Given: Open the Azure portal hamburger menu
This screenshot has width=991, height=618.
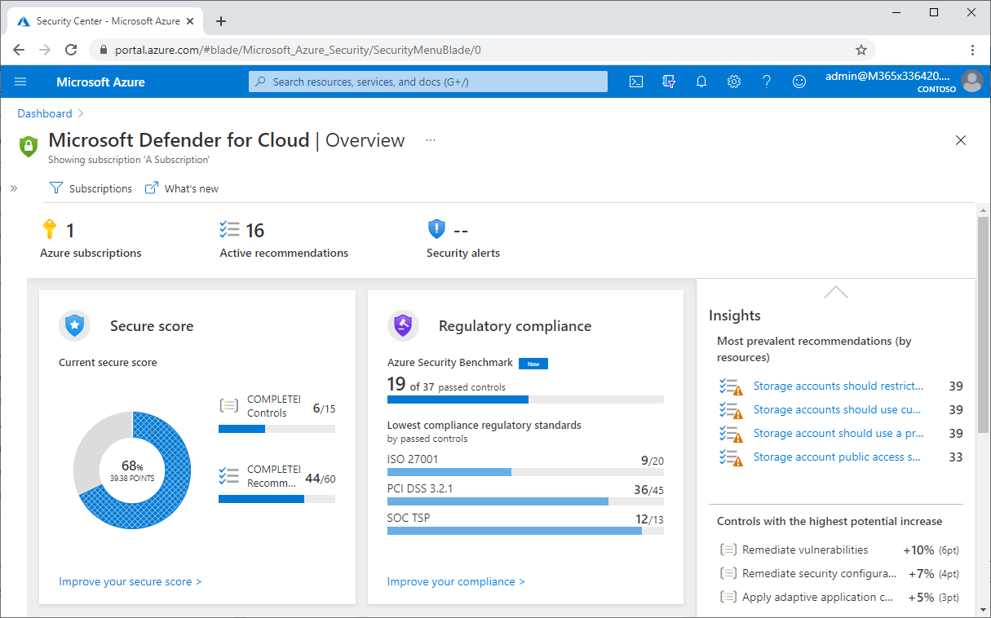Looking at the screenshot, I should (x=21, y=82).
